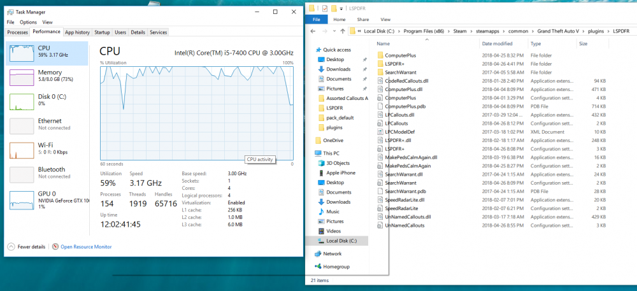This screenshot has height=291, width=637.
Task: Open Task Manager's File menu
Action: [11, 22]
